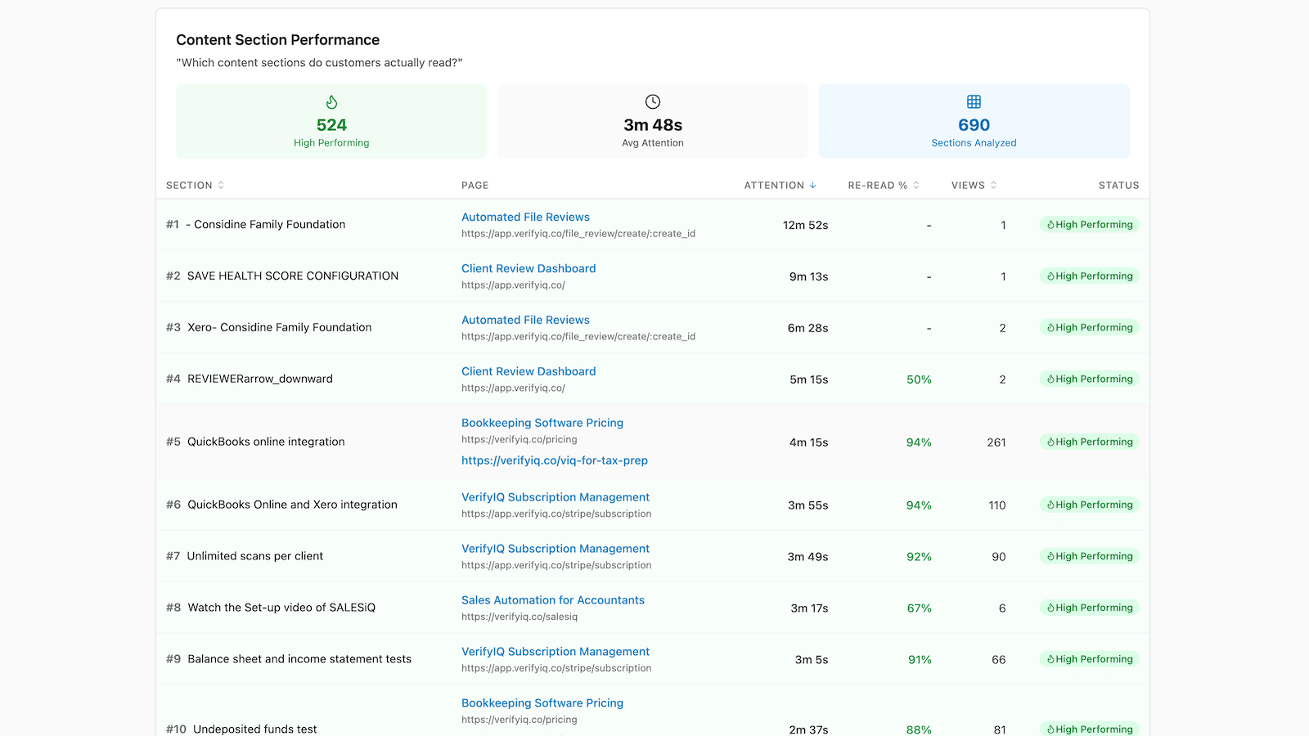Click the grid icon on Sections Analyzed card

[974, 101]
